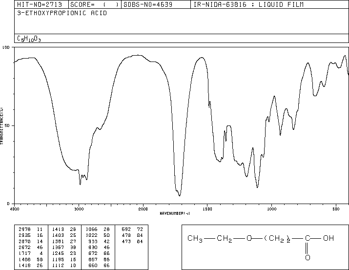The width and height of the screenshot is (349, 270).
Task: Select peak value 2672 in table
Action: 24,247
